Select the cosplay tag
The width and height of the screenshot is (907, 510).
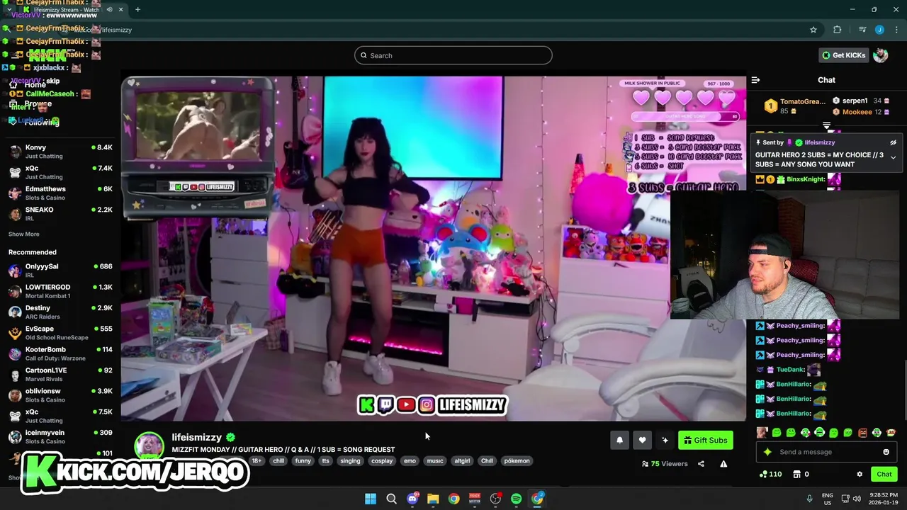click(382, 460)
